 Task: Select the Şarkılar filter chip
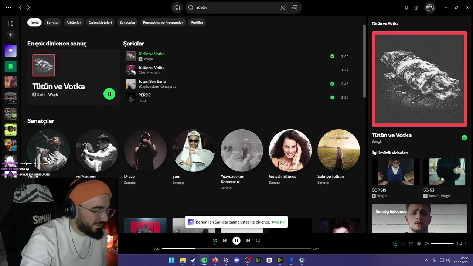[52, 23]
